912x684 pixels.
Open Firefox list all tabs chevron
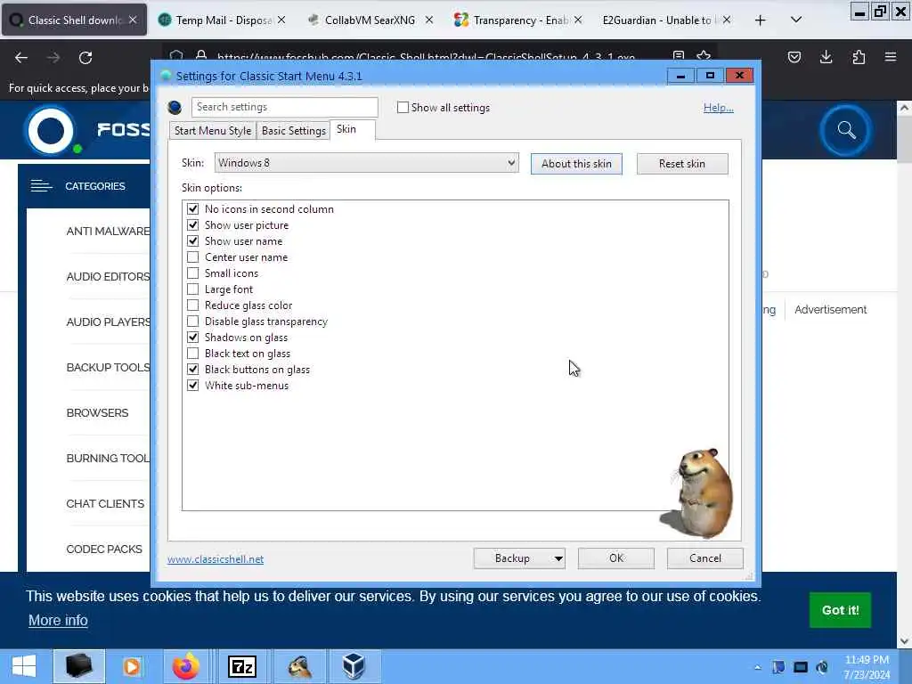coord(796,20)
